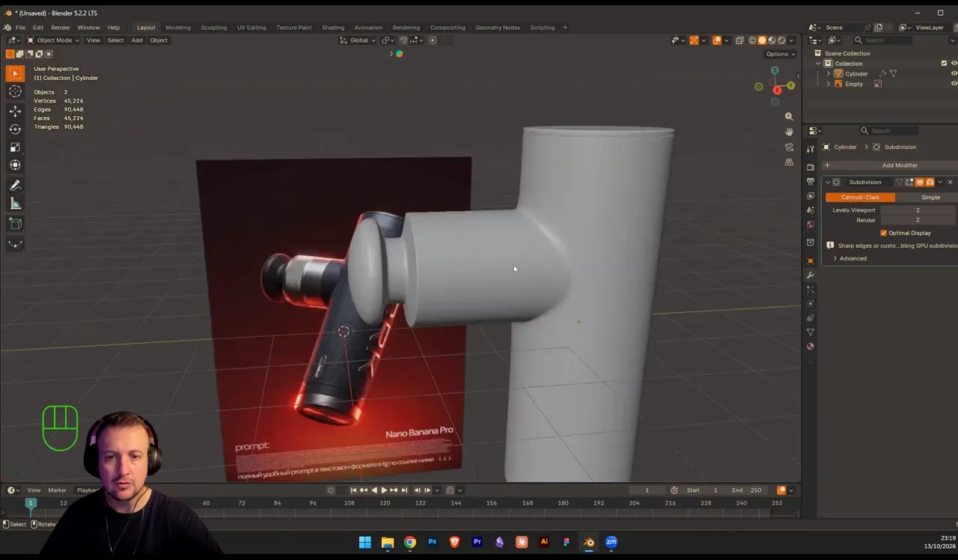Select the Cursor tool in the left toolbar
The image size is (958, 560).
15,91
